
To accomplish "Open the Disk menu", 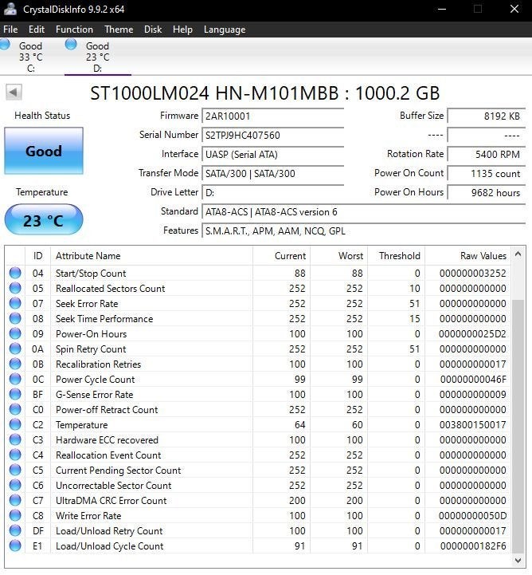I will [153, 30].
